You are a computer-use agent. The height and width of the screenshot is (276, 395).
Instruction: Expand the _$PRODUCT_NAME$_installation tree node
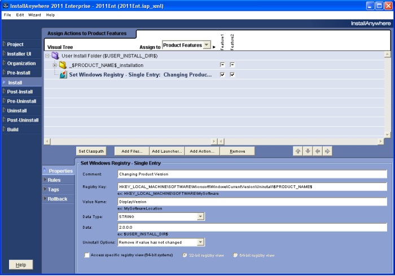point(55,65)
